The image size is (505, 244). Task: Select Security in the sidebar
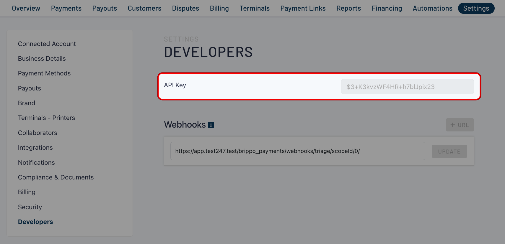30,207
